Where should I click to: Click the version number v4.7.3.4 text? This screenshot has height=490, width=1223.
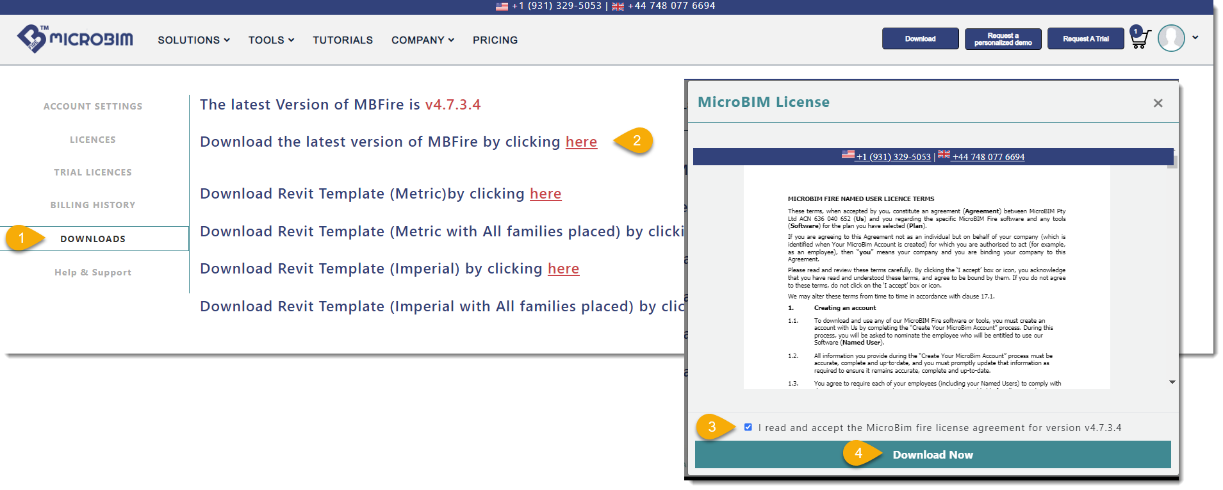click(453, 104)
